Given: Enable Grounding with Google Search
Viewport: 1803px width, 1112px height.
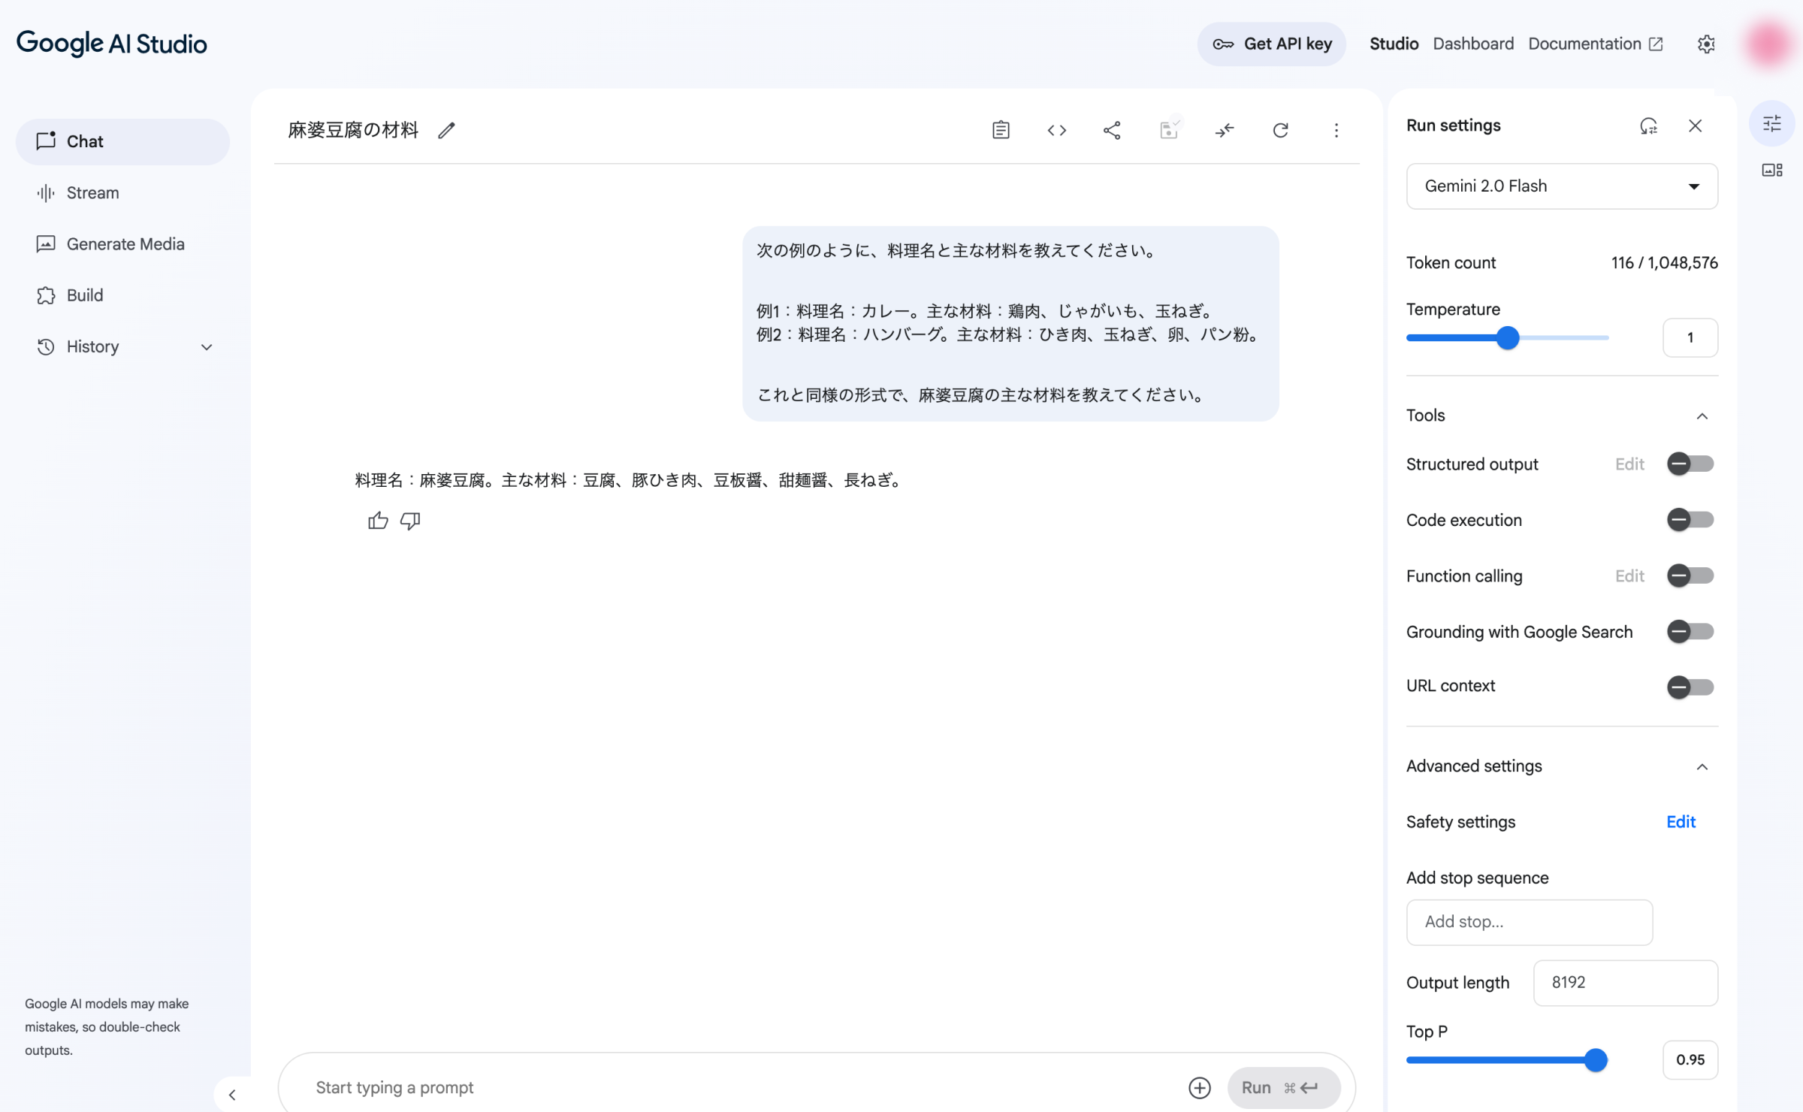Looking at the screenshot, I should (1690, 631).
